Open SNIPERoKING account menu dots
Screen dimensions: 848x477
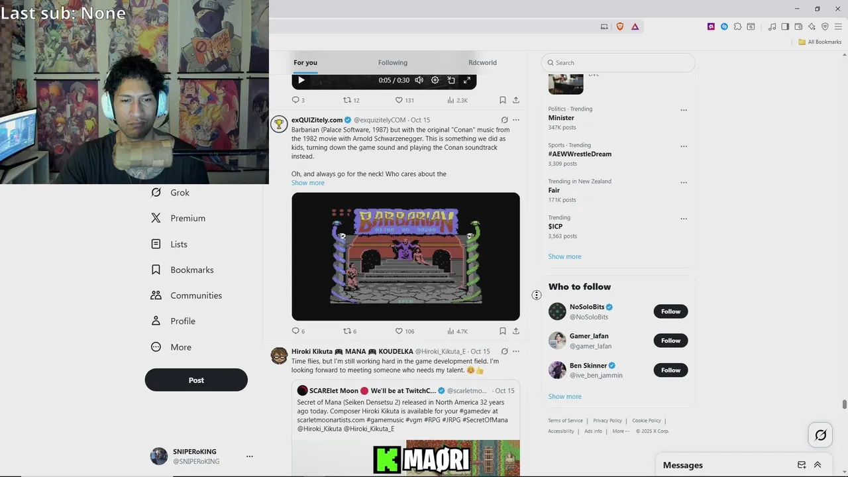click(x=249, y=456)
